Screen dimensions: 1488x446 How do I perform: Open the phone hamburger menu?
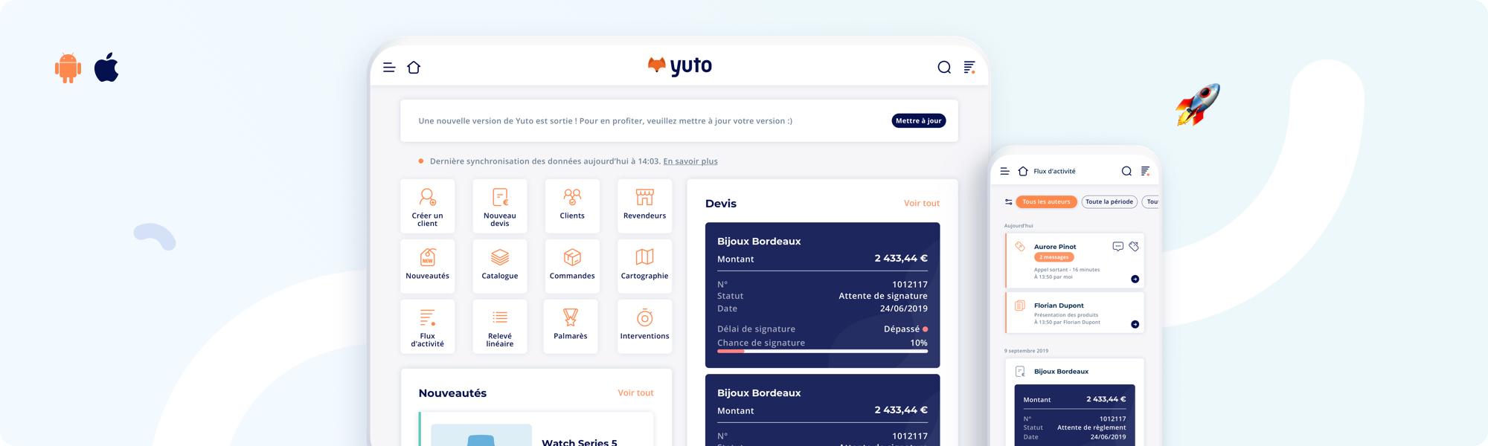[x=1004, y=171]
